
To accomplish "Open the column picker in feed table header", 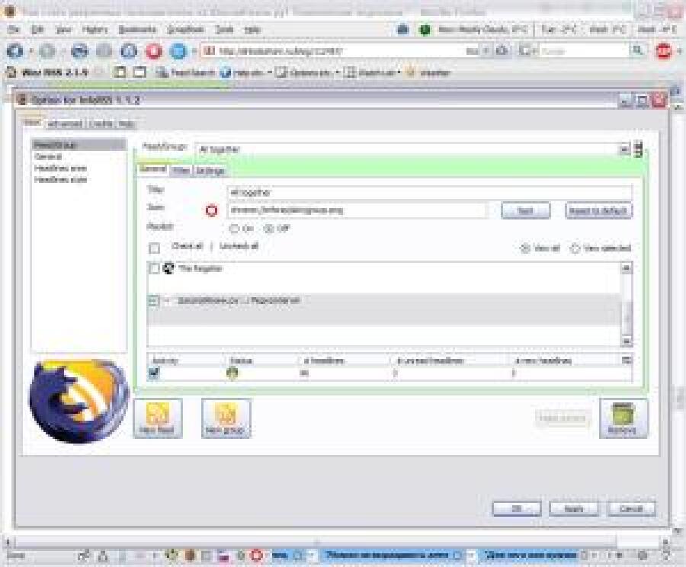I will [627, 360].
